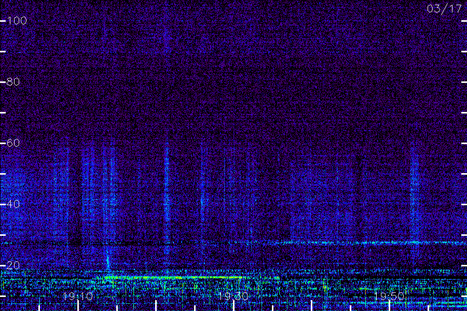Click the tick mark below 19:50

pos(389,306)
